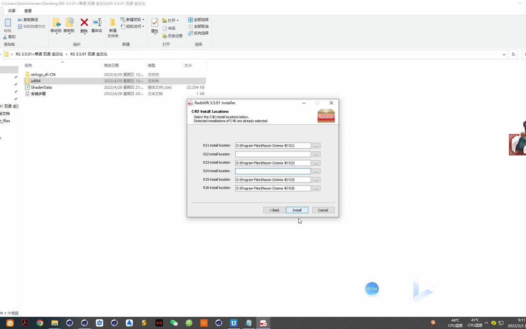Click Select none (全部取消)
This screenshot has height=329, width=526.
pos(198,27)
